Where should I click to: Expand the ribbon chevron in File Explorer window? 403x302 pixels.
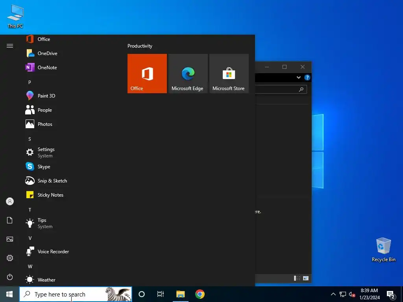[x=299, y=77]
